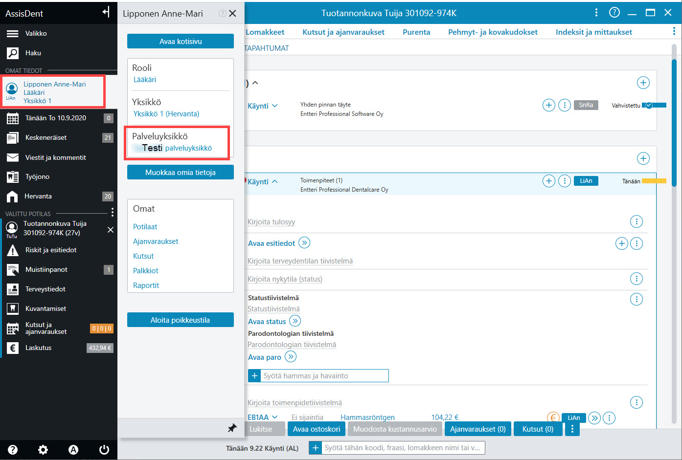This screenshot has height=460, width=682.
Task: Open EB1AA code dropdown arrow
Action: coord(274,417)
